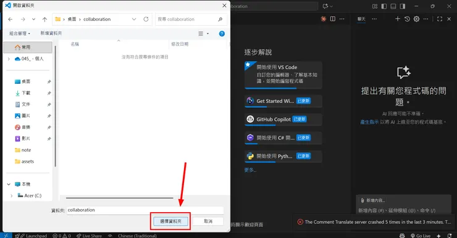Unpin 音樂 via its pin icon
457x238 pixels.
[49, 128]
